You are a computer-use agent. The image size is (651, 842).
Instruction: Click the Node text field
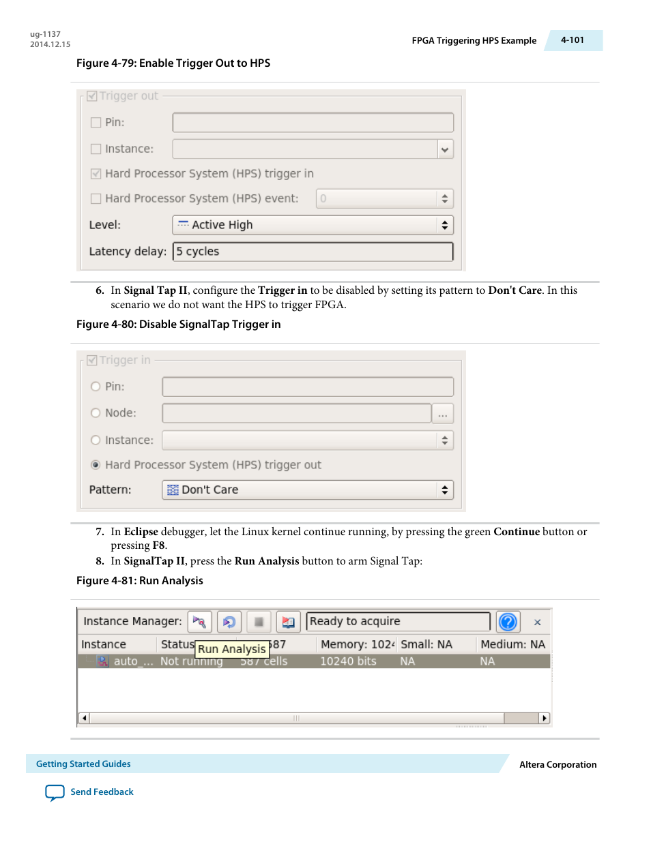point(297,413)
